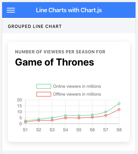138x154 pixels.
Task: Click the red S3 data point
Action: 52,120
